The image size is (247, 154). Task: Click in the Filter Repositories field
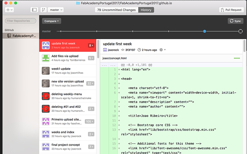click(x=20, y=21)
